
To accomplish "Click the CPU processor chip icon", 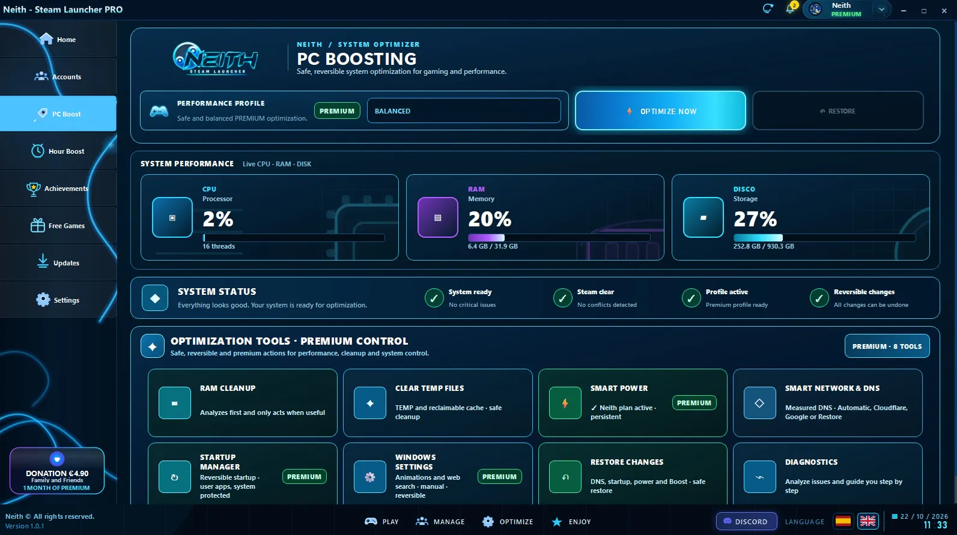I will tap(172, 217).
